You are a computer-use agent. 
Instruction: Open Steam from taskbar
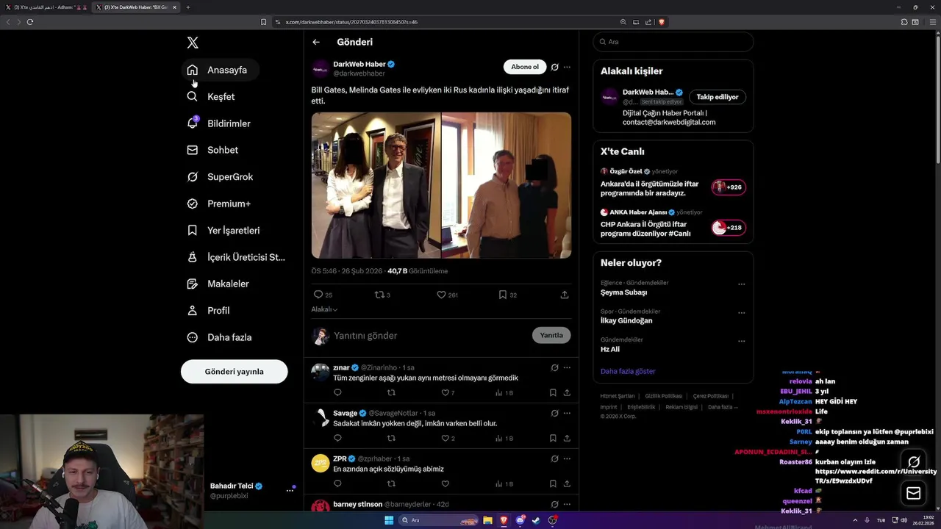point(536,520)
